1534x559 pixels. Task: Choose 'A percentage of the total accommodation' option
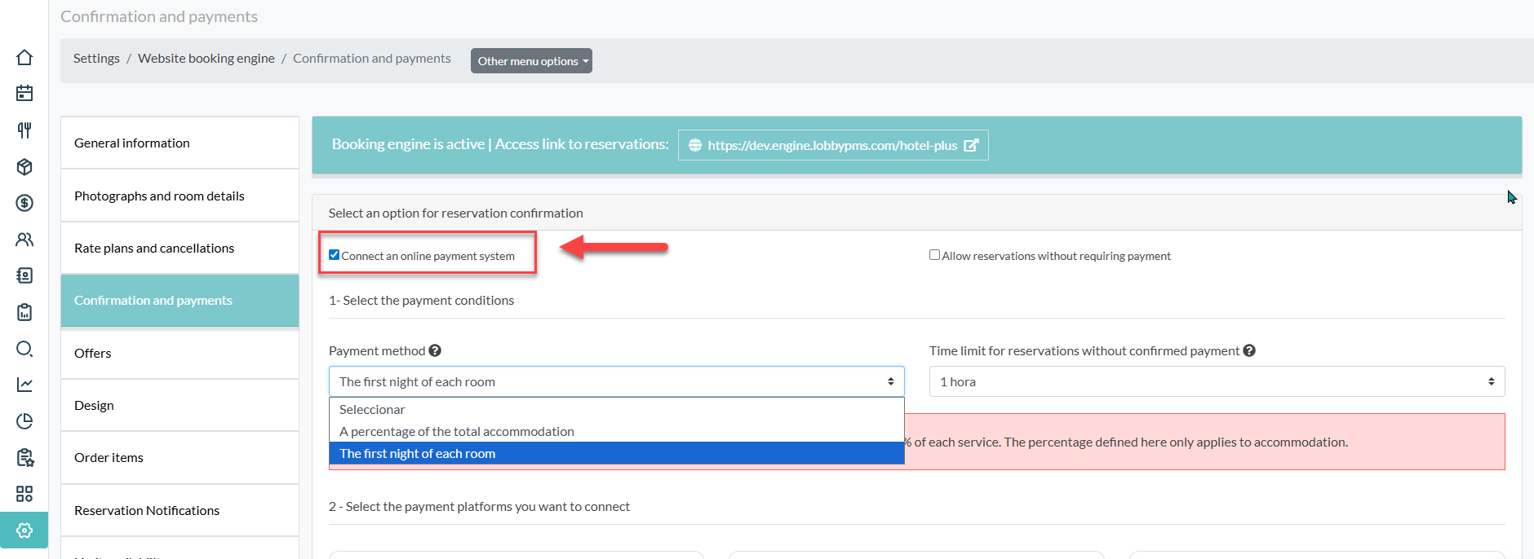point(457,432)
